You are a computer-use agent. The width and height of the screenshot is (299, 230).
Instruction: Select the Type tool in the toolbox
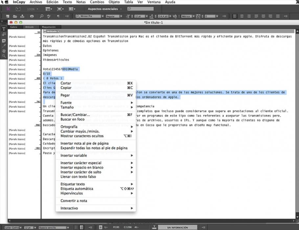[4, 29]
